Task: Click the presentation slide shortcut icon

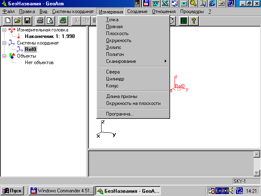Action: (184, 3)
